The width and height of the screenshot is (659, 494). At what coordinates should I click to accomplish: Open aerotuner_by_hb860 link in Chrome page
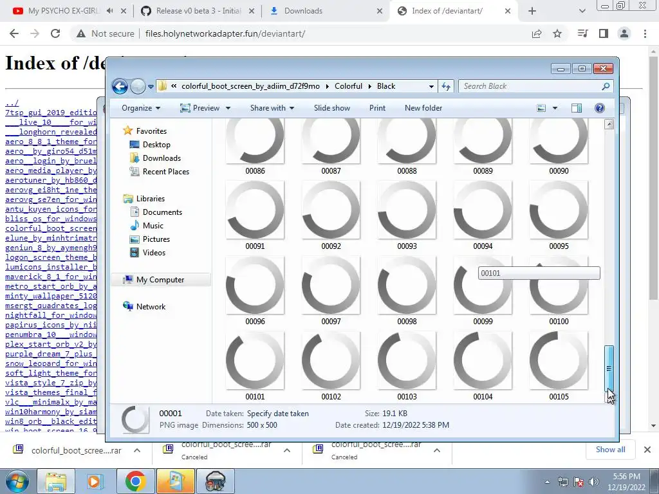pos(51,180)
